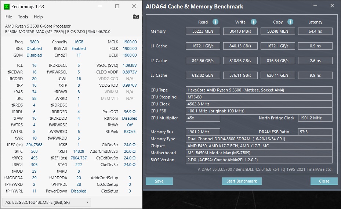Maximize the ZenTimings window
The width and height of the screenshot is (341, 209).
pos(117,6)
